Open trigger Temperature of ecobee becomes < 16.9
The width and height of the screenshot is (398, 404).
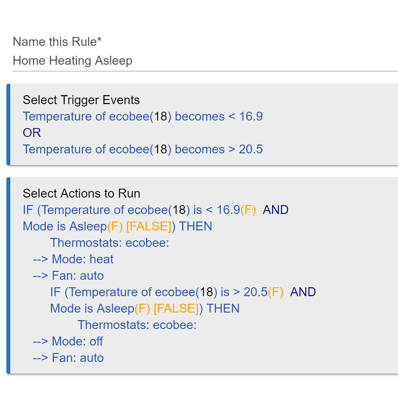tap(143, 116)
